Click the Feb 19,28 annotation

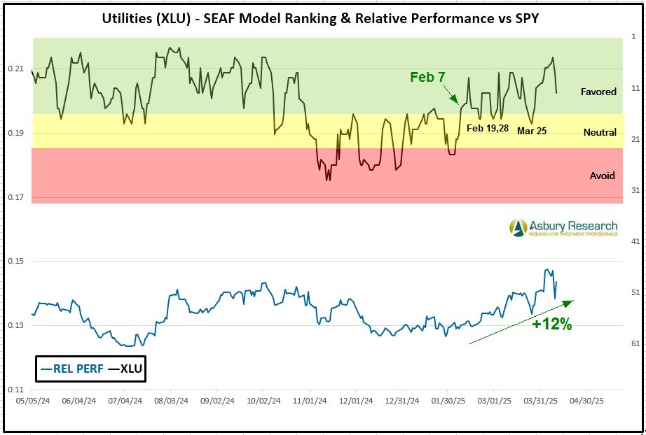click(488, 127)
